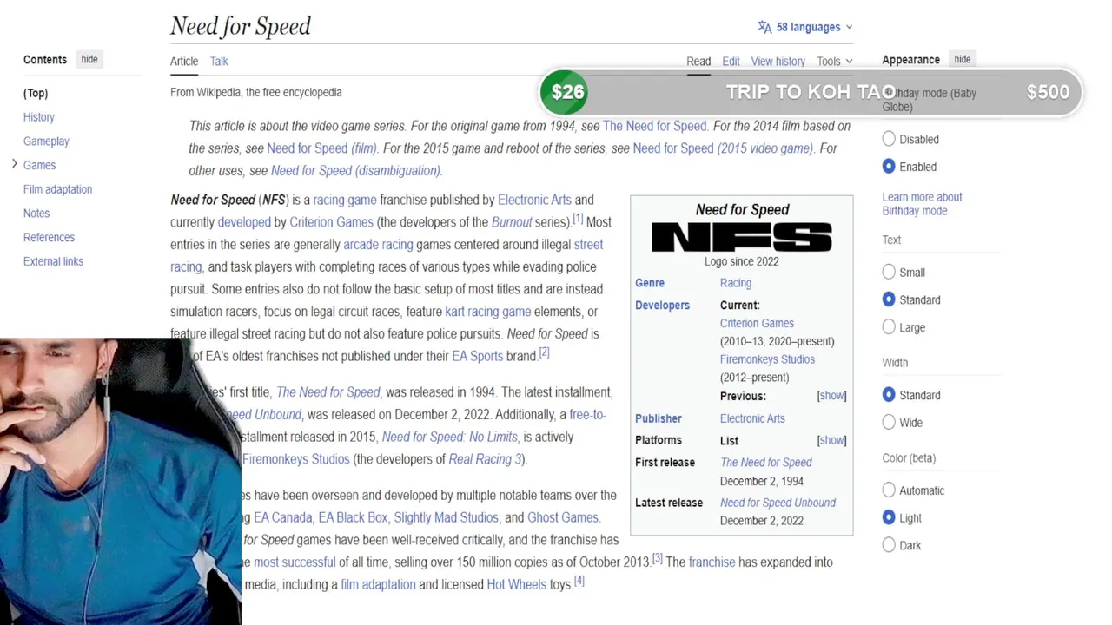Click footnote reference [3]
This screenshot has height=625, width=1112.
658,558
